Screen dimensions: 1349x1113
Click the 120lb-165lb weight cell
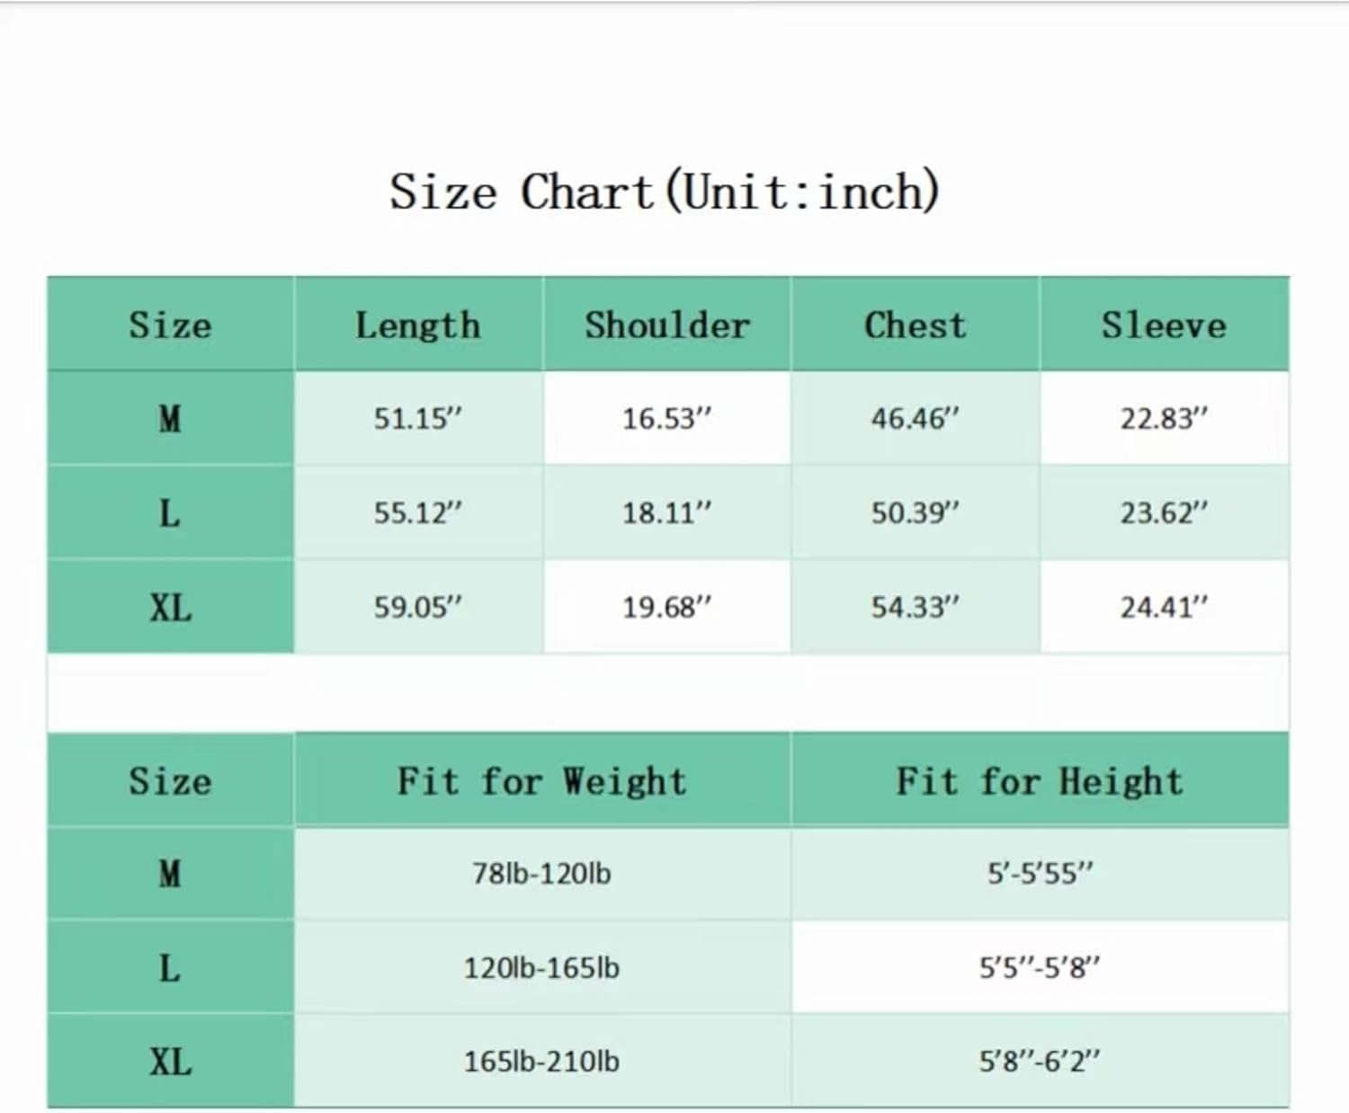coord(542,967)
